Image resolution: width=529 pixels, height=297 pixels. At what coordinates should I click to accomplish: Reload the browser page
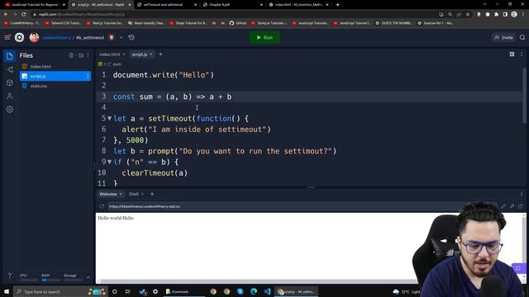pyautogui.click(x=24, y=15)
